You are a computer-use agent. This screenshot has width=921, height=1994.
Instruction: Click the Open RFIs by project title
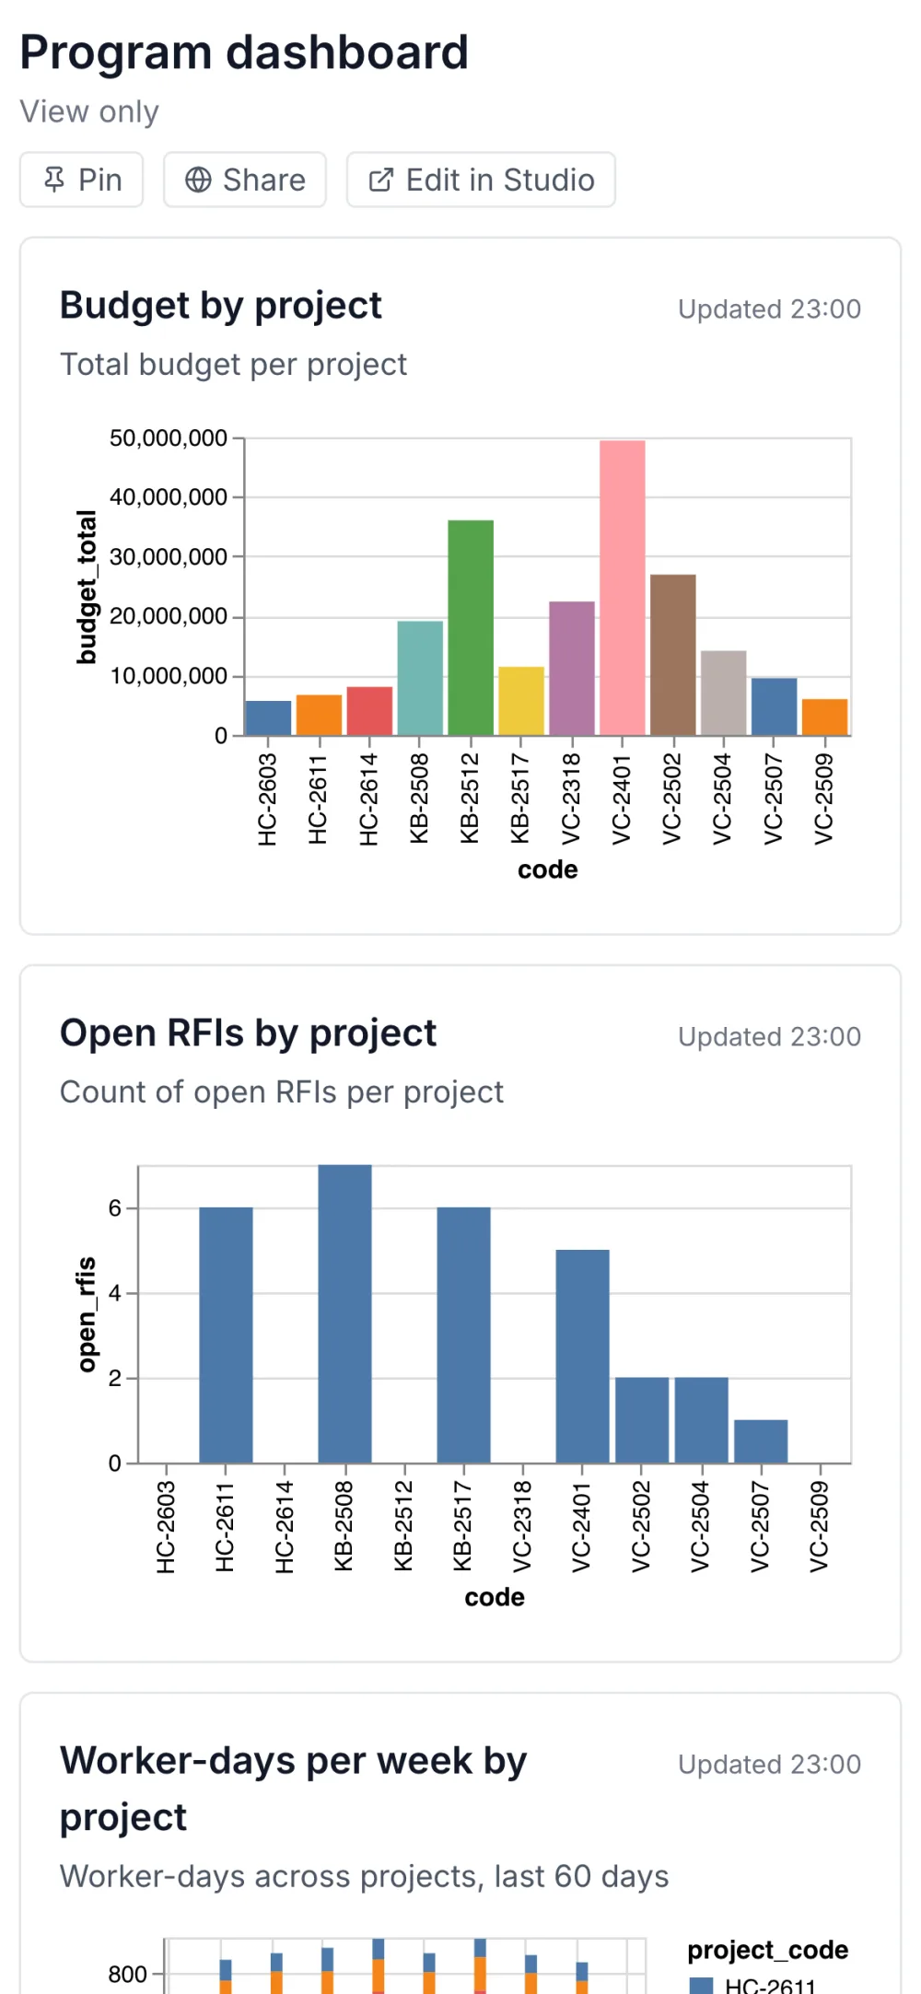point(249,1033)
